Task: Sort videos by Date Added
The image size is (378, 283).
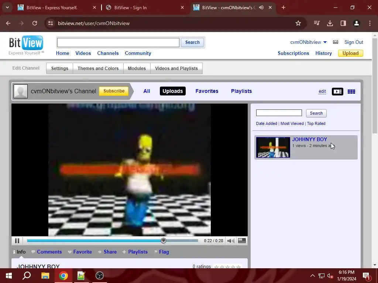Action: point(267,123)
